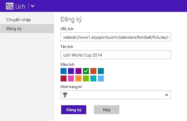Select the Đăng ký sidebar item
Screen dimensions: 187x121
27,29
